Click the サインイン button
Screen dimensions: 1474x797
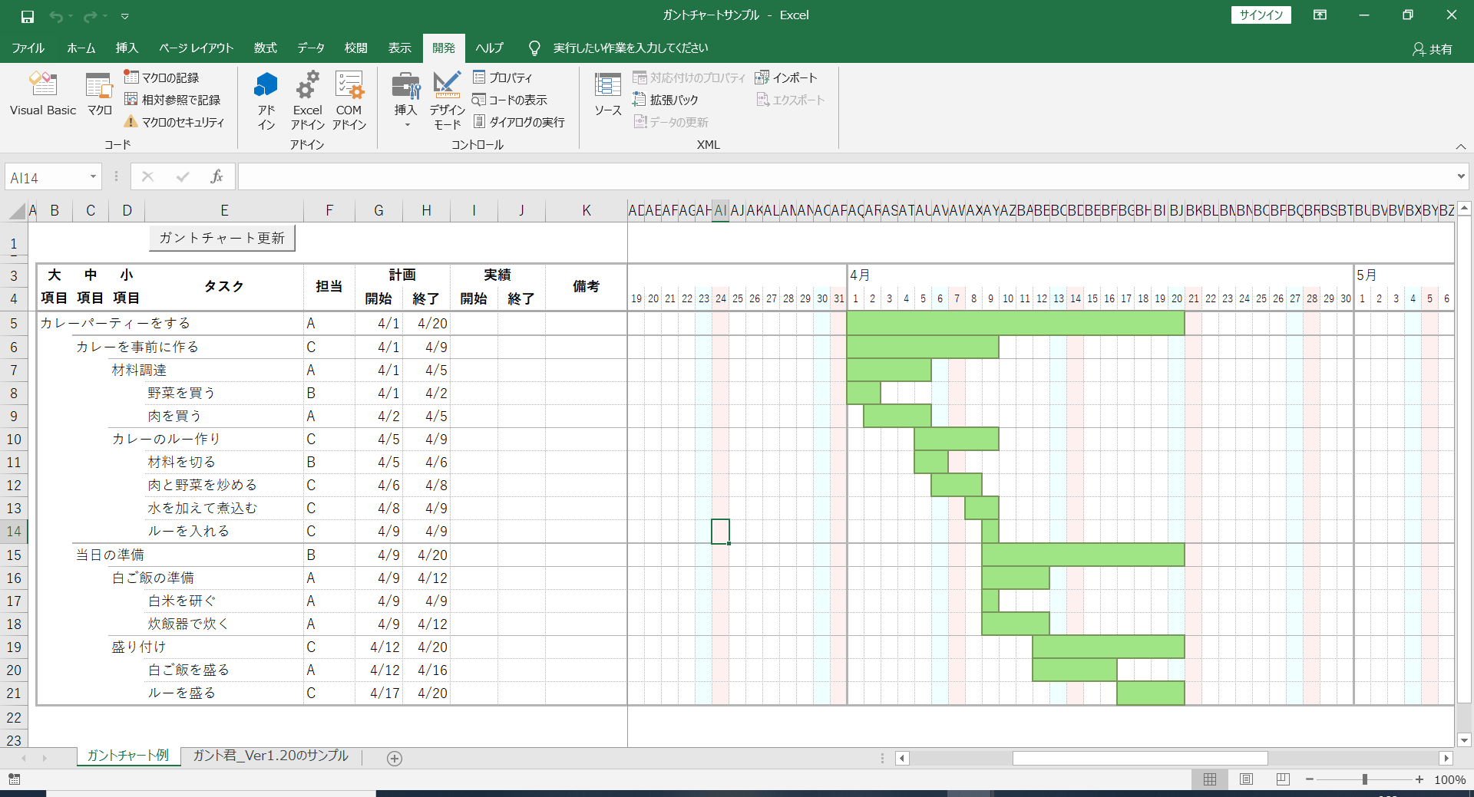coord(1261,15)
